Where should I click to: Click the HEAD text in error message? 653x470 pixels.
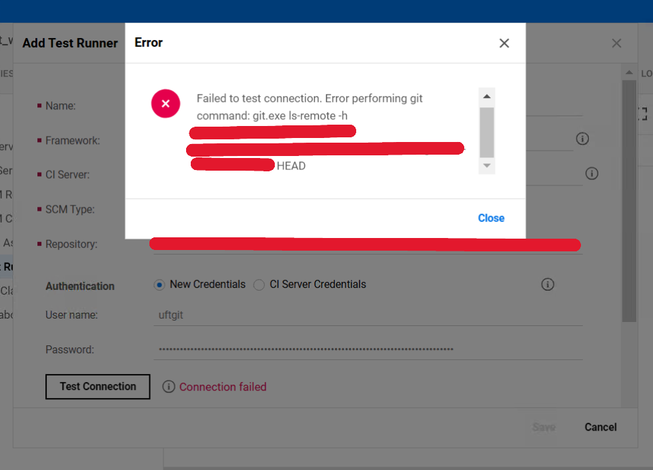pyautogui.click(x=291, y=166)
